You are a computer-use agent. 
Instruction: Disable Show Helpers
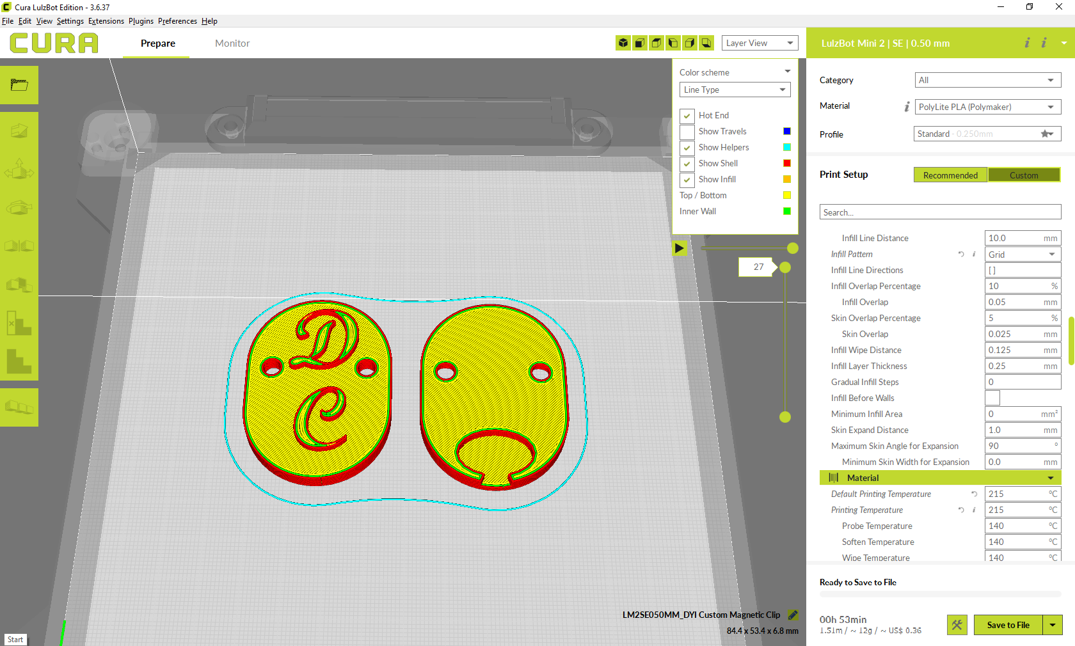[x=687, y=147]
